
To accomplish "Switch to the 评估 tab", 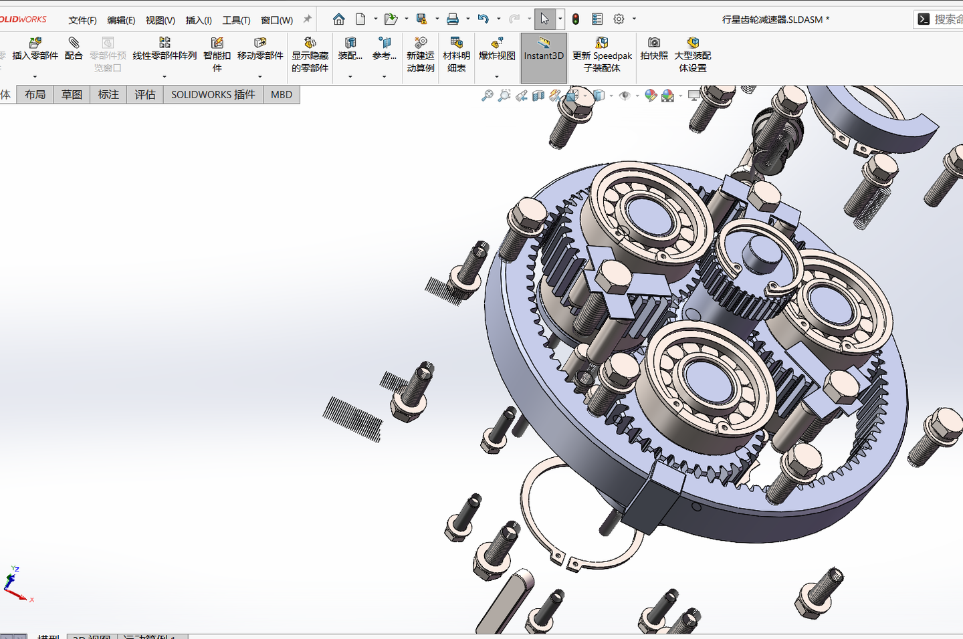I will (x=145, y=94).
